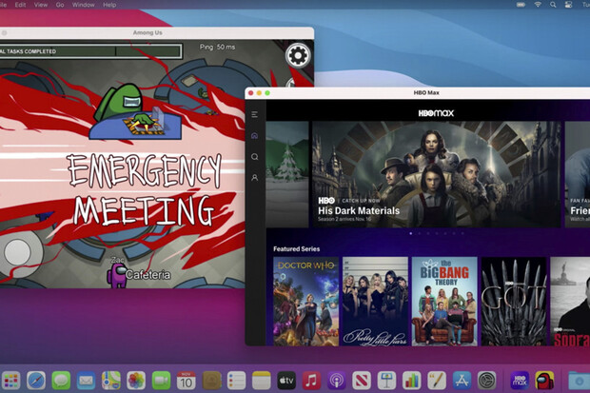The height and width of the screenshot is (393, 590).
Task: Open the Go menu in menu bar
Action: (x=62, y=5)
